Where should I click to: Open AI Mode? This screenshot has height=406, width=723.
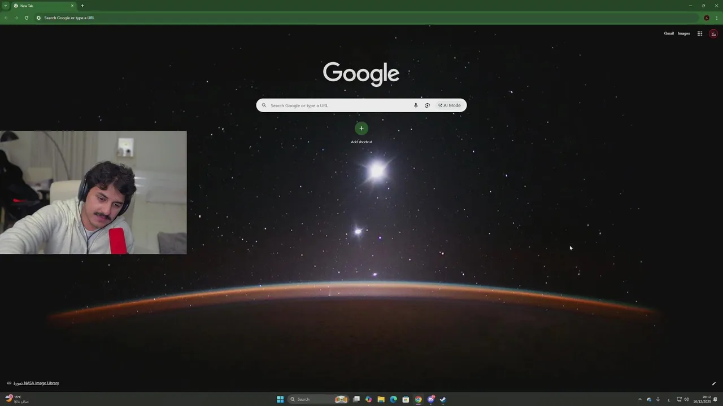tap(450, 105)
